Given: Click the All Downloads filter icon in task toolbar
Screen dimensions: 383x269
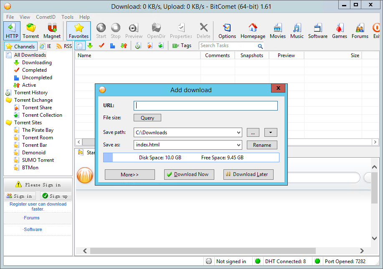Looking at the screenshot, I should tap(79, 46).
